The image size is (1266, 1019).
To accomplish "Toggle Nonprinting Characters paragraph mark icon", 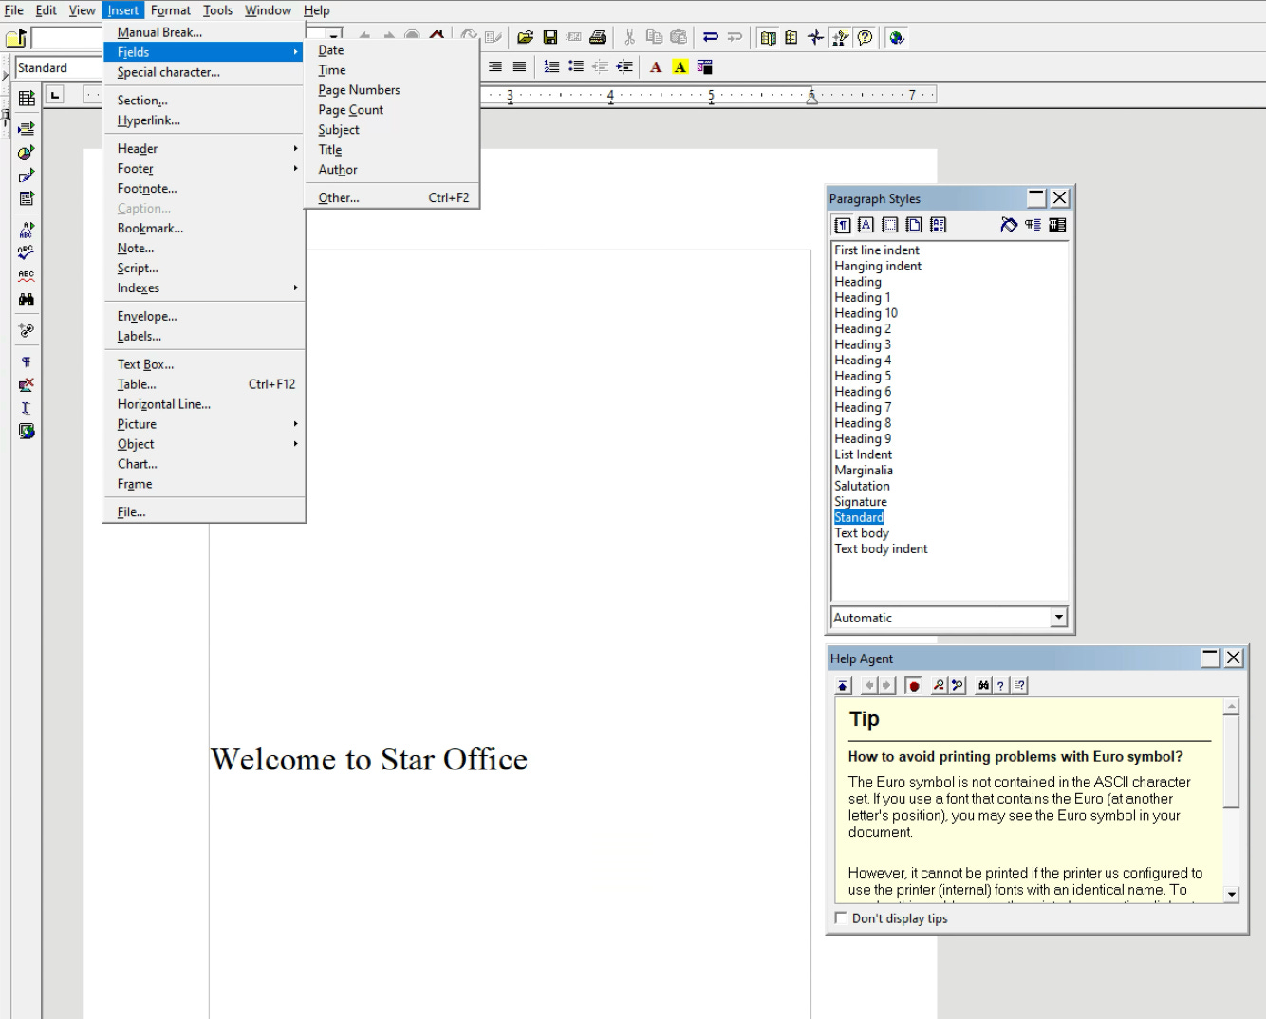I will [27, 362].
